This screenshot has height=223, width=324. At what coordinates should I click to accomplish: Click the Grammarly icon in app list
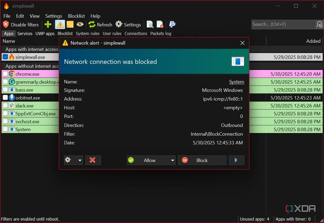click(12, 82)
